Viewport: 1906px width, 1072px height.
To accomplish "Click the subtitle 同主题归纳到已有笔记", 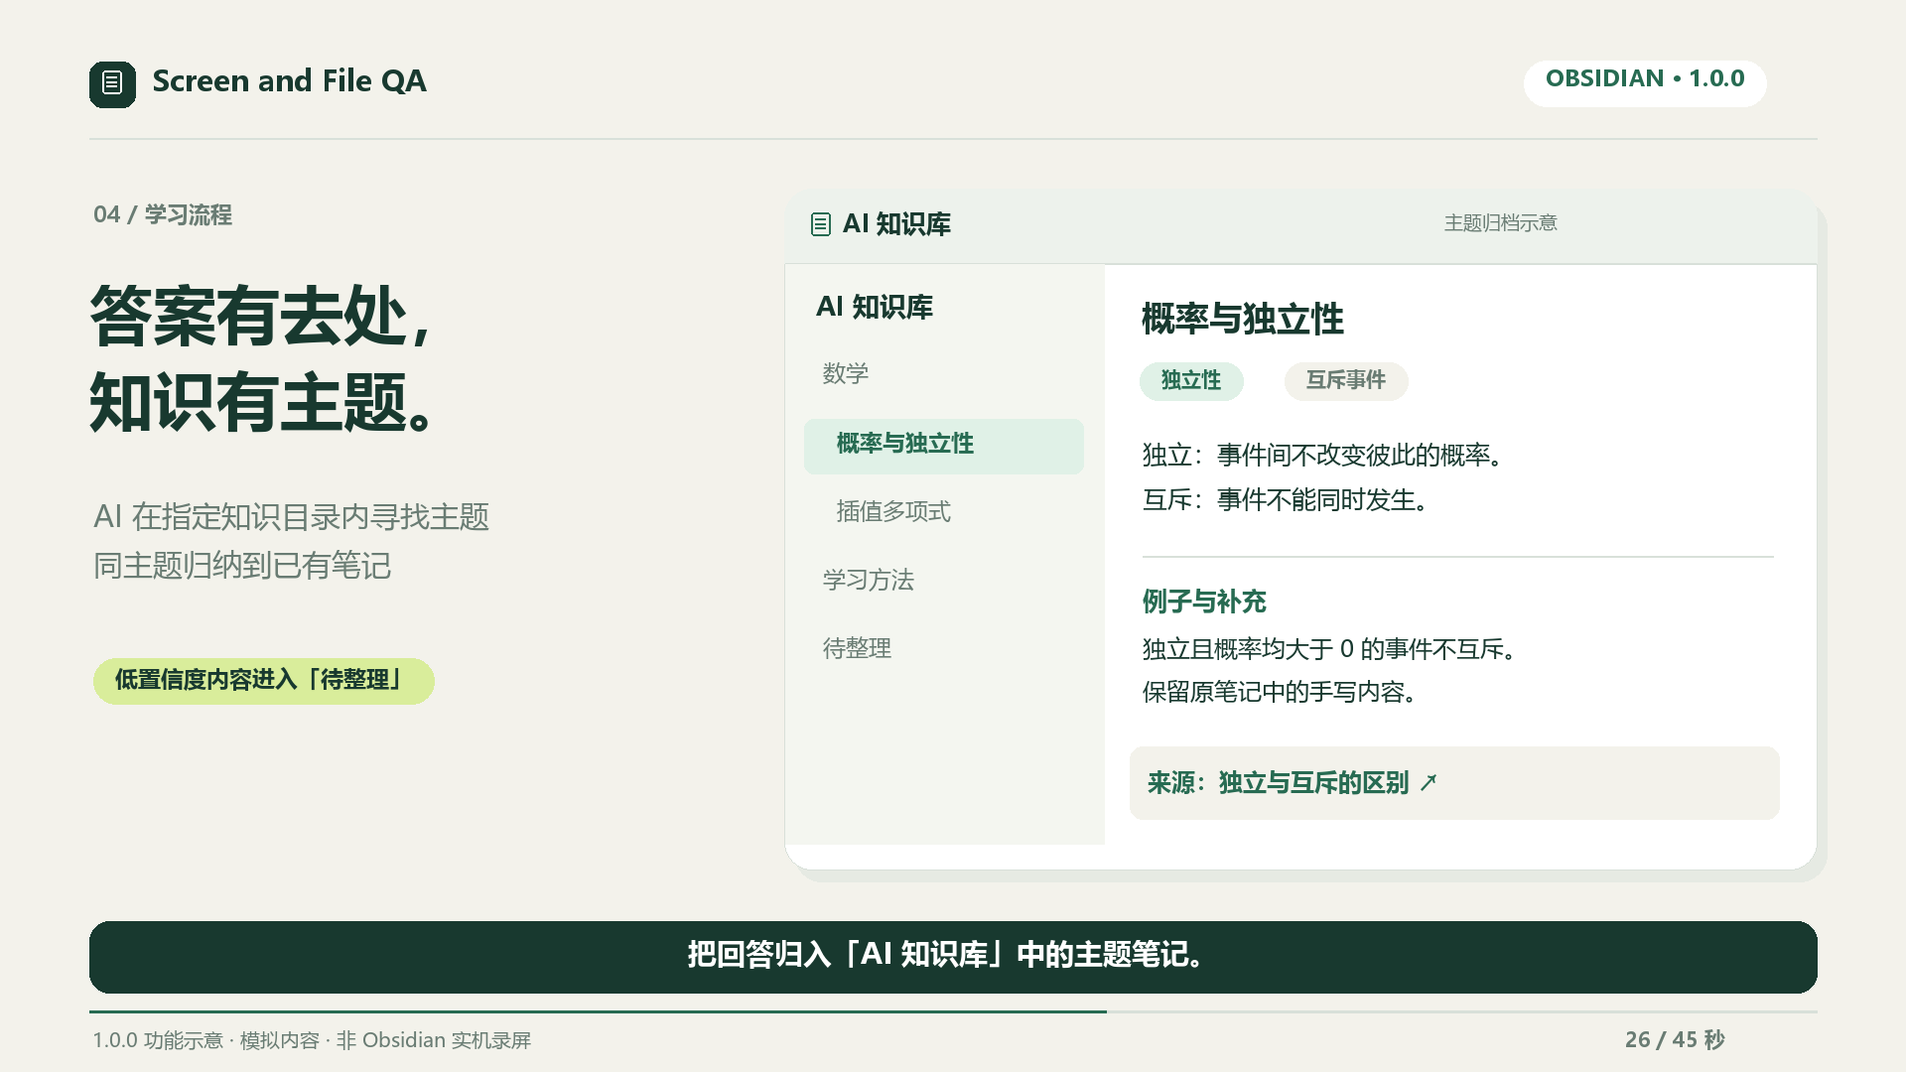I will (x=242, y=567).
